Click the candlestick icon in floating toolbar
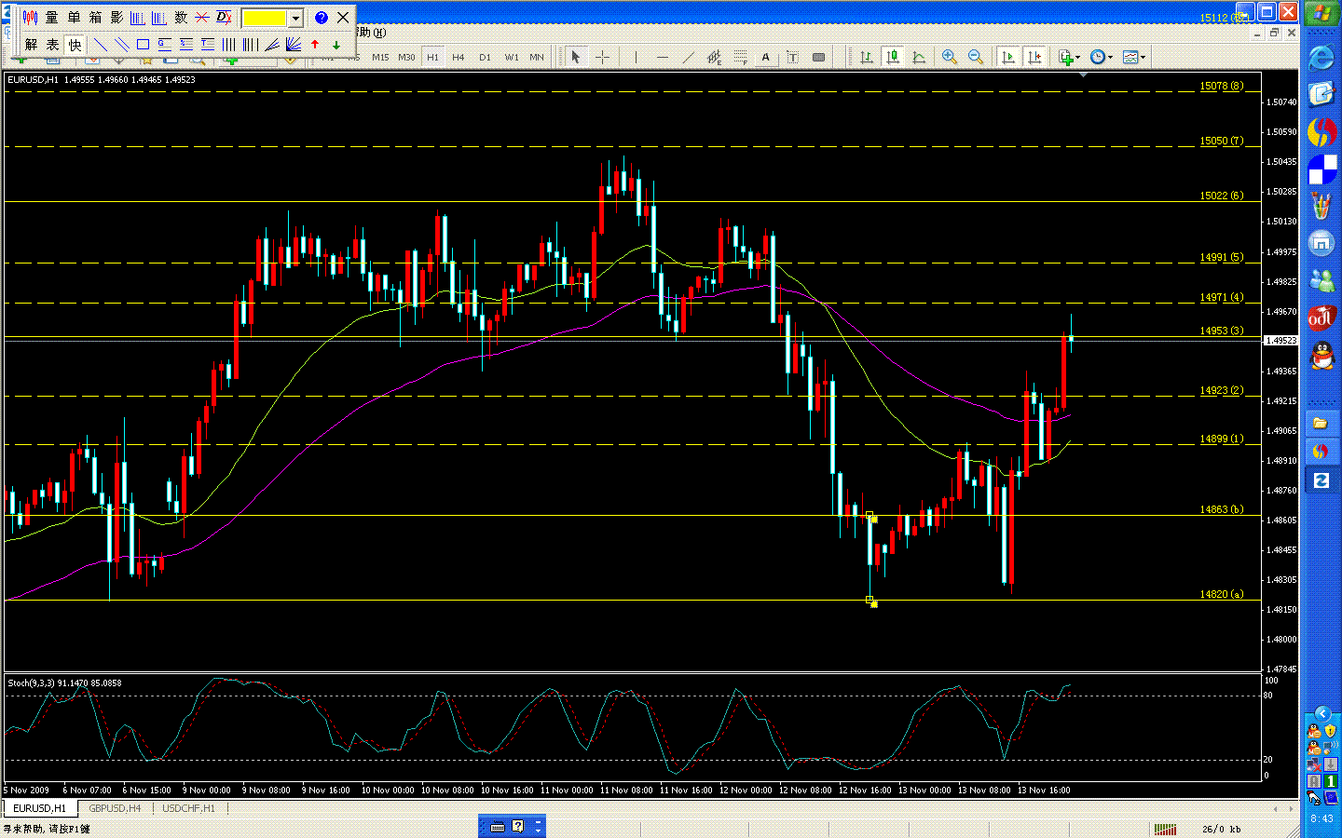The height and width of the screenshot is (838, 1342). [x=31, y=18]
